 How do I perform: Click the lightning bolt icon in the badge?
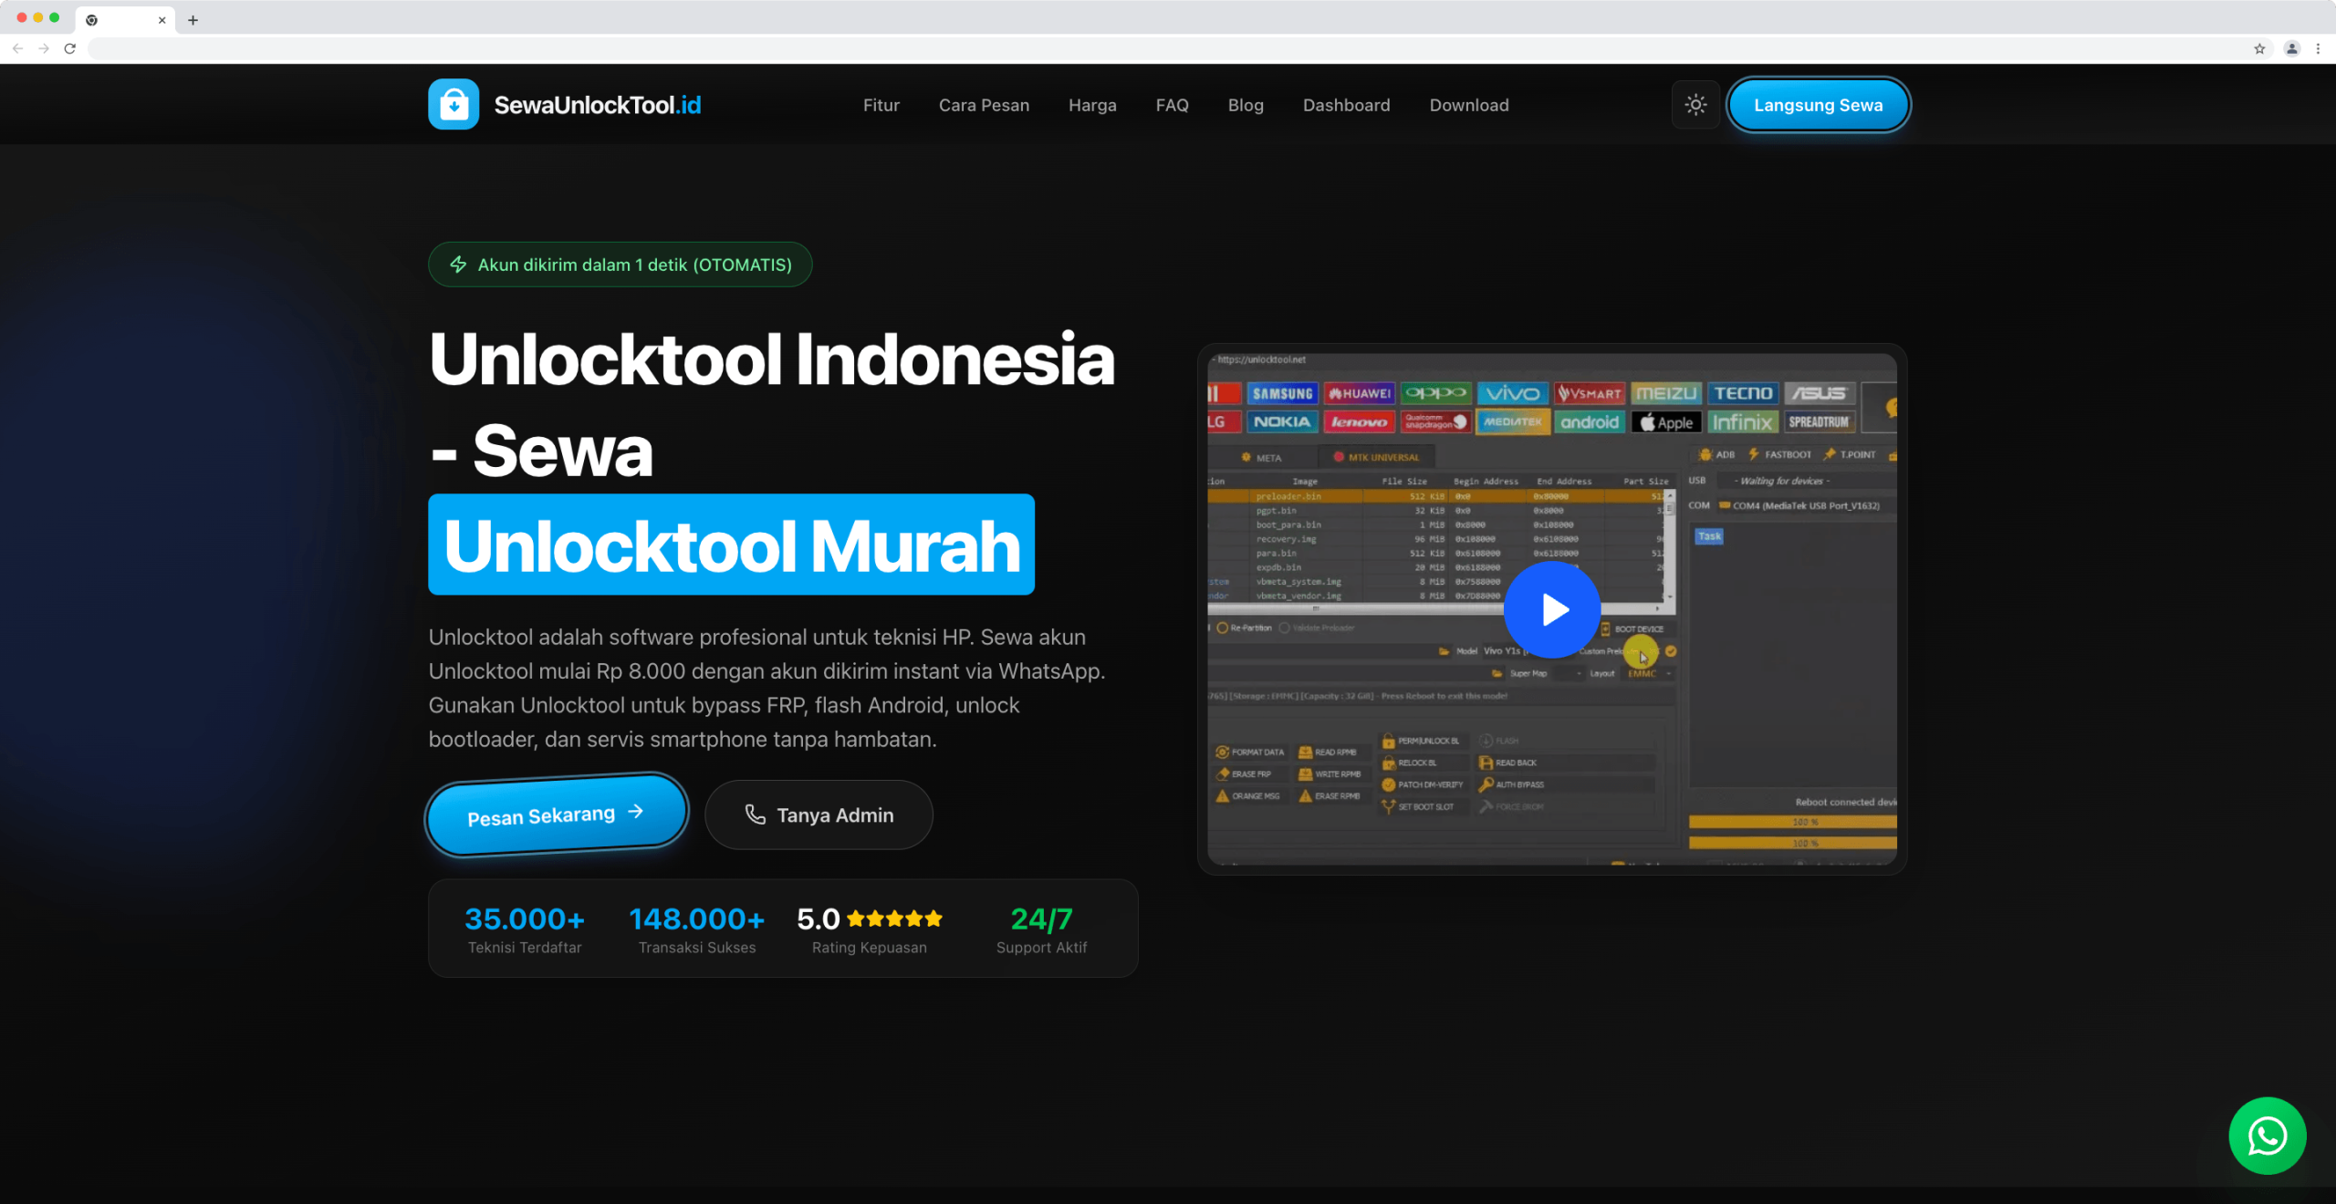pyautogui.click(x=458, y=265)
